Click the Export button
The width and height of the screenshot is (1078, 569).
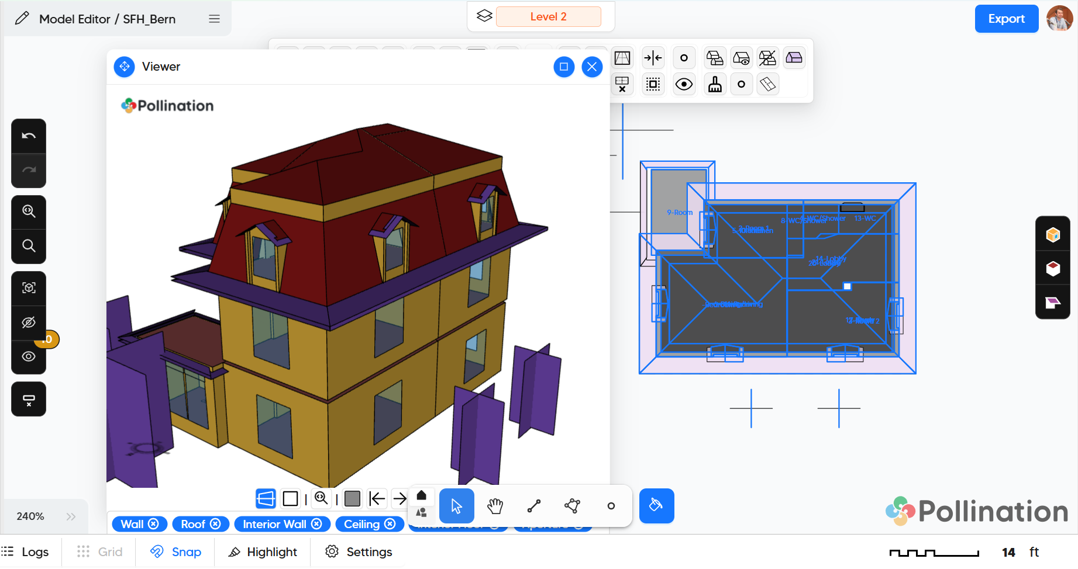coord(1006,19)
